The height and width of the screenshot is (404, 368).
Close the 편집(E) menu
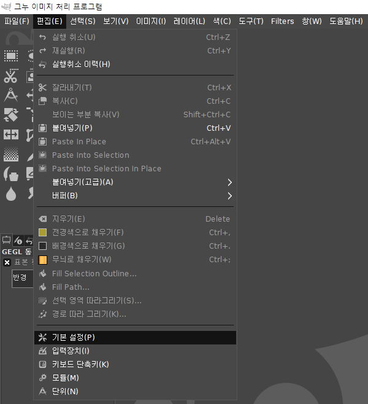tap(50, 21)
